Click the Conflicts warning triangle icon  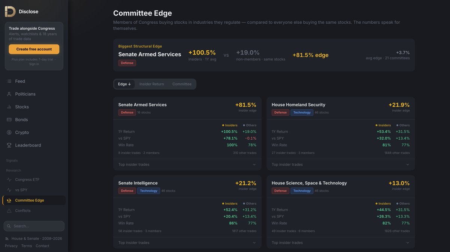pyautogui.click(x=9, y=211)
